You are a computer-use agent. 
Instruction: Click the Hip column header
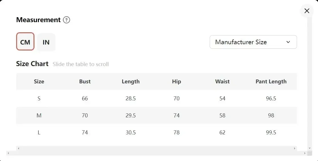pos(176,82)
